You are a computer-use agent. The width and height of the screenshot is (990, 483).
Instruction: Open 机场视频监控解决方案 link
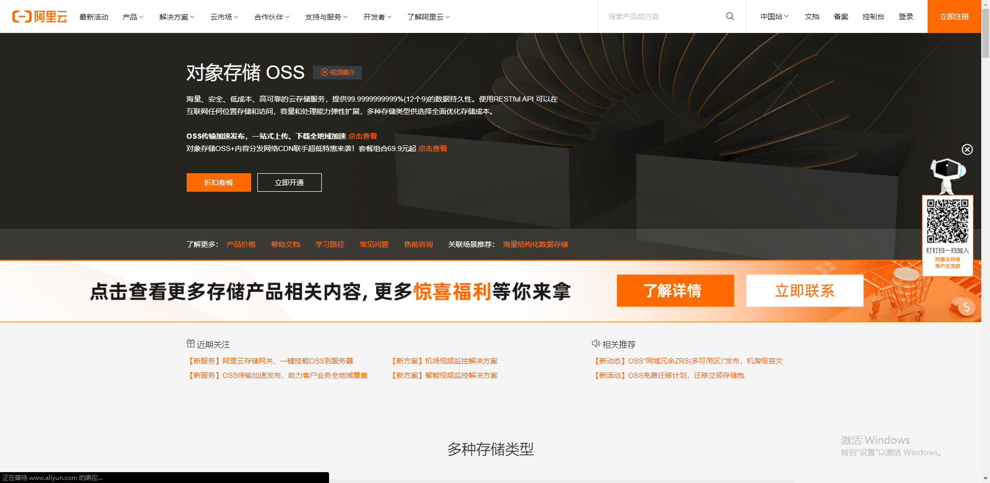pyautogui.click(x=444, y=361)
